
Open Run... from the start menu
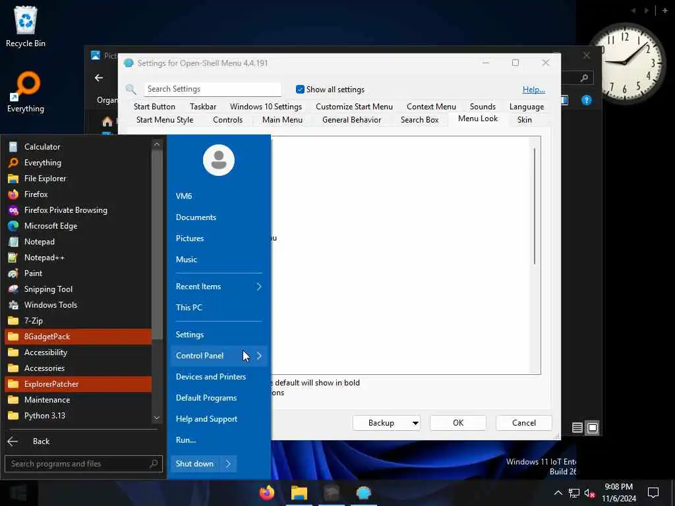pyautogui.click(x=219, y=440)
